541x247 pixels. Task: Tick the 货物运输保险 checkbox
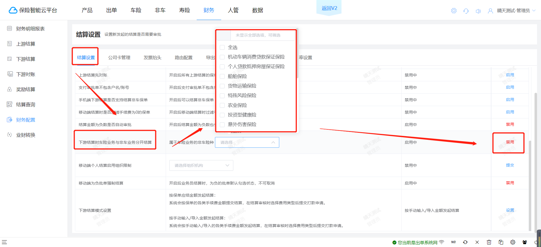222,86
